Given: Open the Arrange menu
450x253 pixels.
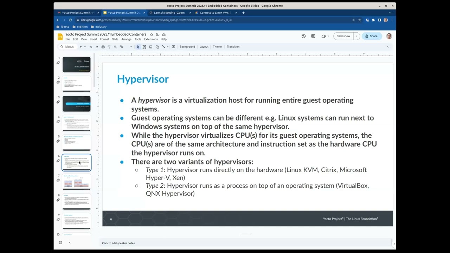Looking at the screenshot, I should [126, 39].
